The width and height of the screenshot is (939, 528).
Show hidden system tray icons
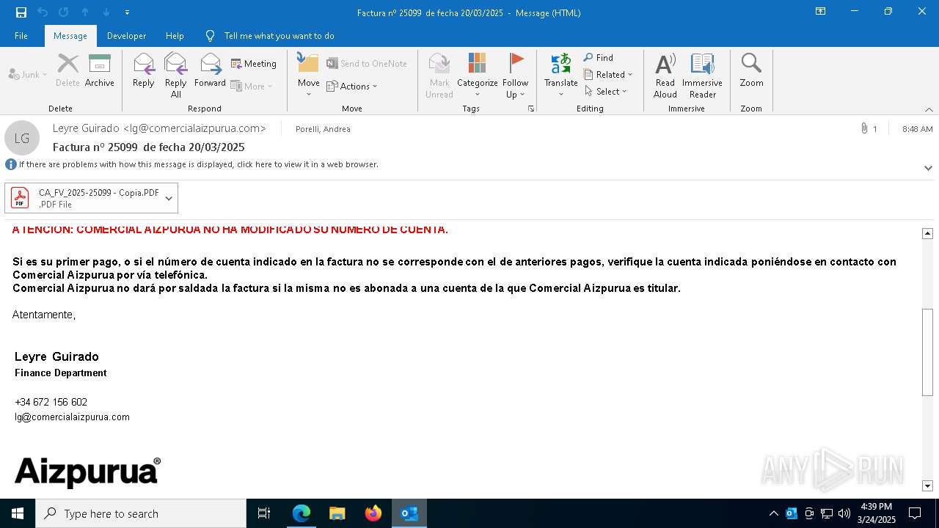(x=774, y=513)
